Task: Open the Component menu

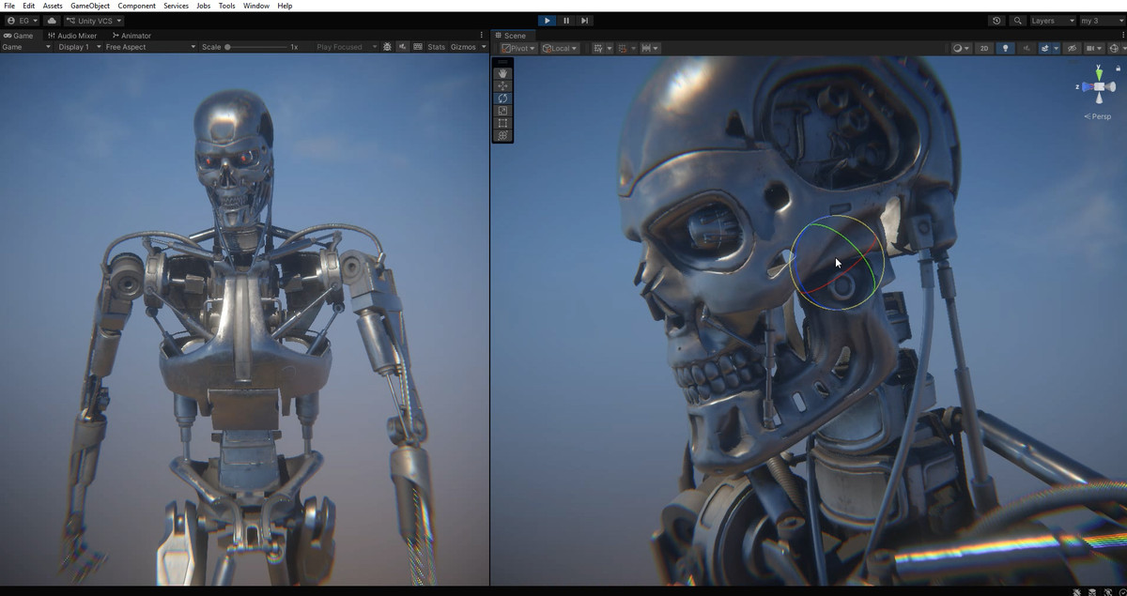Action: point(136,6)
